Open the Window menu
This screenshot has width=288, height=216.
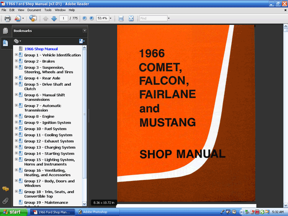(60, 10)
